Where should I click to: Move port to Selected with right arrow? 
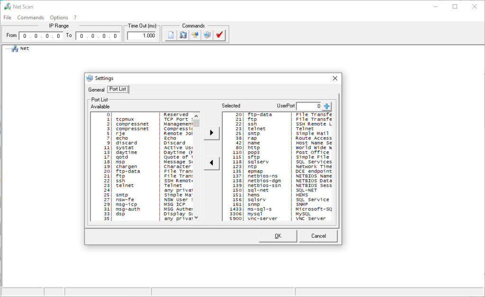click(212, 133)
